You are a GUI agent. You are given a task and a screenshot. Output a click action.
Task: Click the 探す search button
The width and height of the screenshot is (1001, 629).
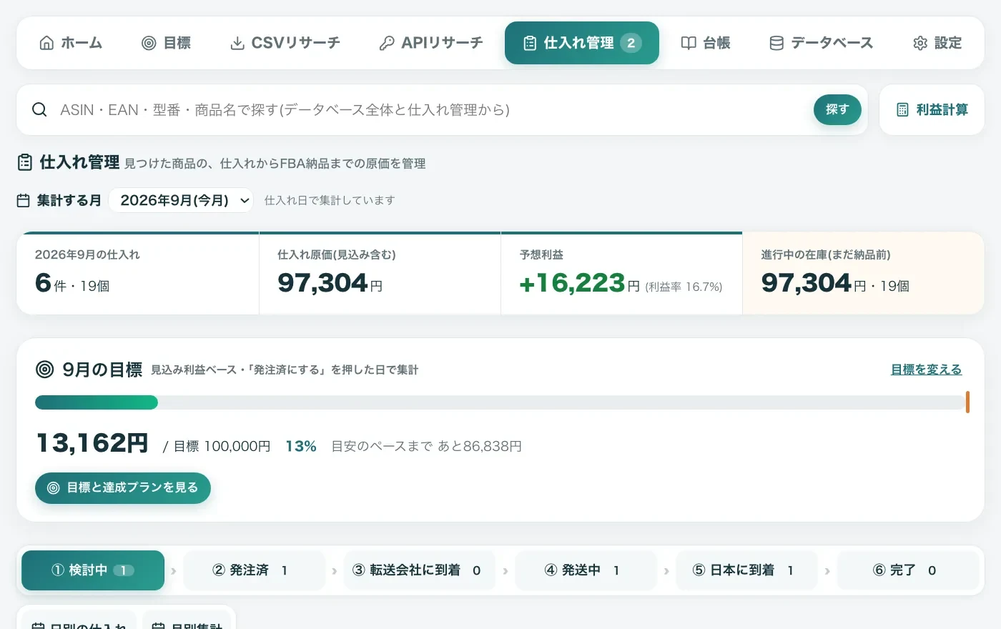pos(837,109)
